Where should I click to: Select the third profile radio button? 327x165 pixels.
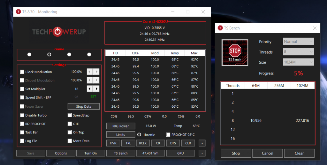[69, 54]
